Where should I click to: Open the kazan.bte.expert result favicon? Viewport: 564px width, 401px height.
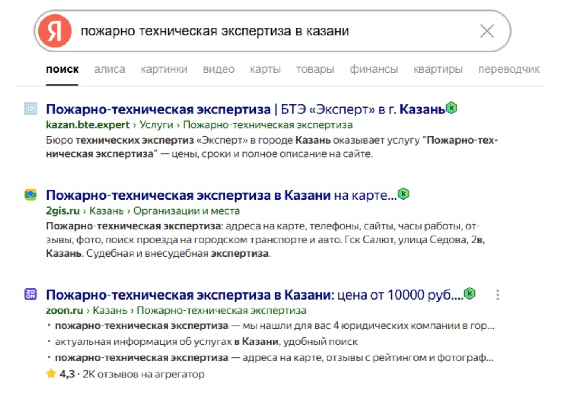coord(31,109)
